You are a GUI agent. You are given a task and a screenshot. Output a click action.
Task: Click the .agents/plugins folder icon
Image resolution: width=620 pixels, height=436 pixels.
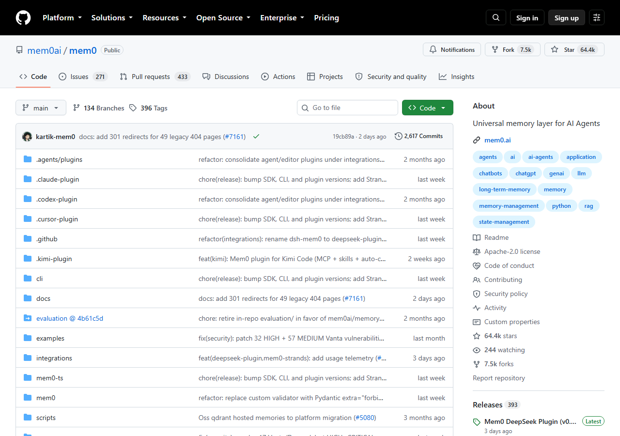click(28, 159)
